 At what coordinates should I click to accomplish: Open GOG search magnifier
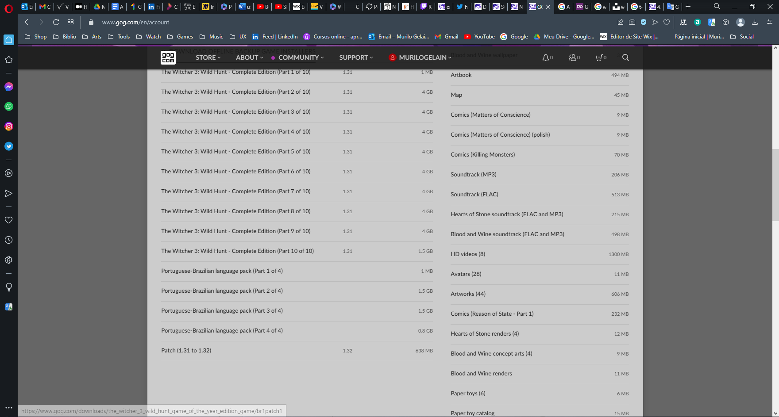pos(625,57)
